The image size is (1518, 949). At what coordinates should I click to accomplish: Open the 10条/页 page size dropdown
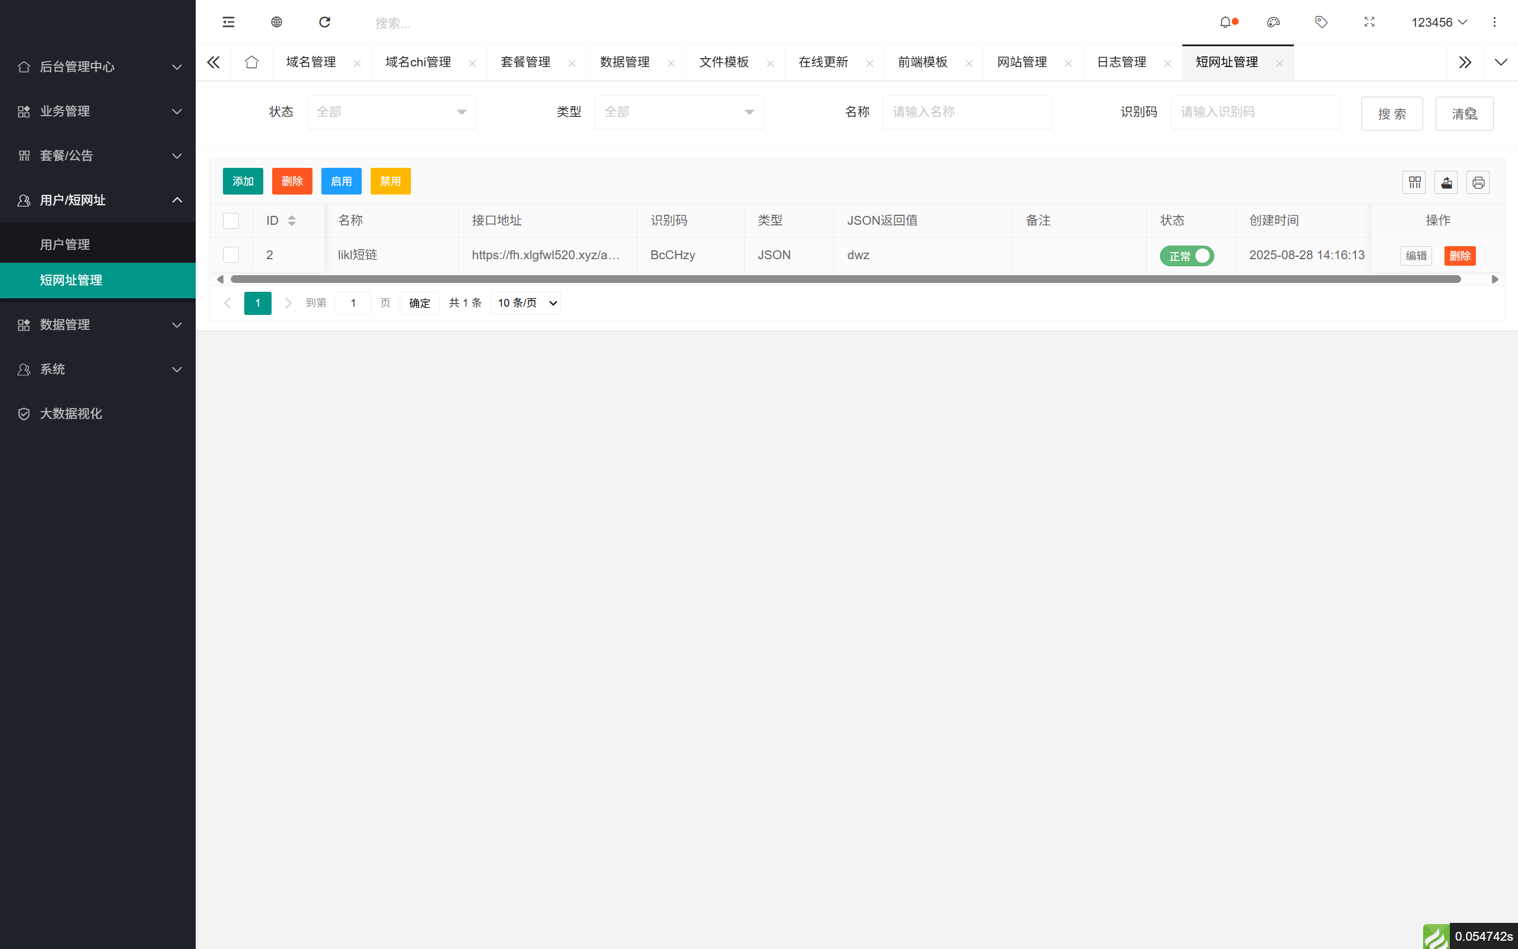pos(525,302)
